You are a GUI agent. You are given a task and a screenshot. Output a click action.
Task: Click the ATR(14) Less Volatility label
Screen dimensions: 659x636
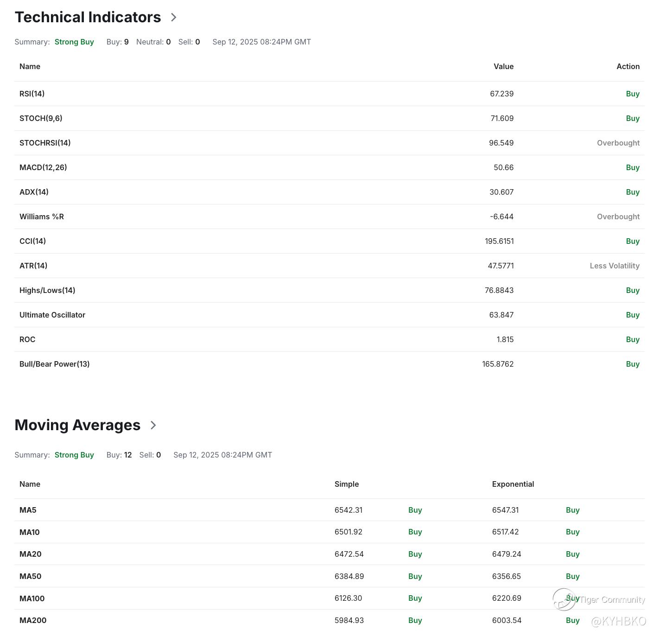(x=615, y=266)
